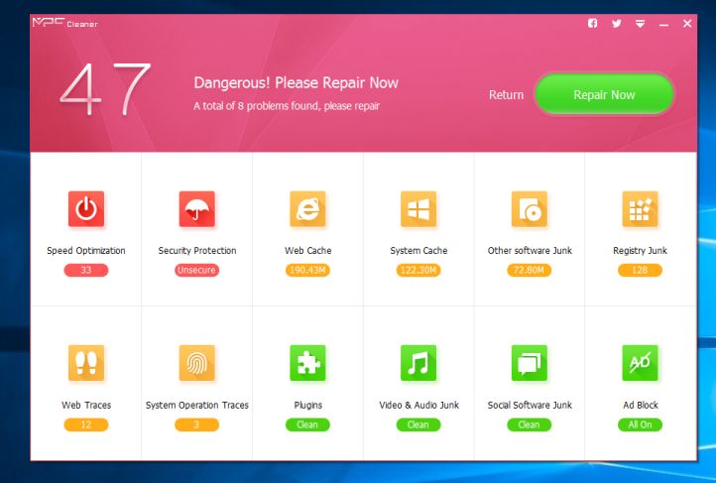Close the MPC Cleaner window
716x483 pixels.
click(687, 23)
